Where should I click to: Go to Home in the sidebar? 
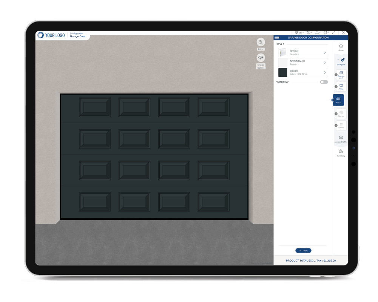coord(341,47)
